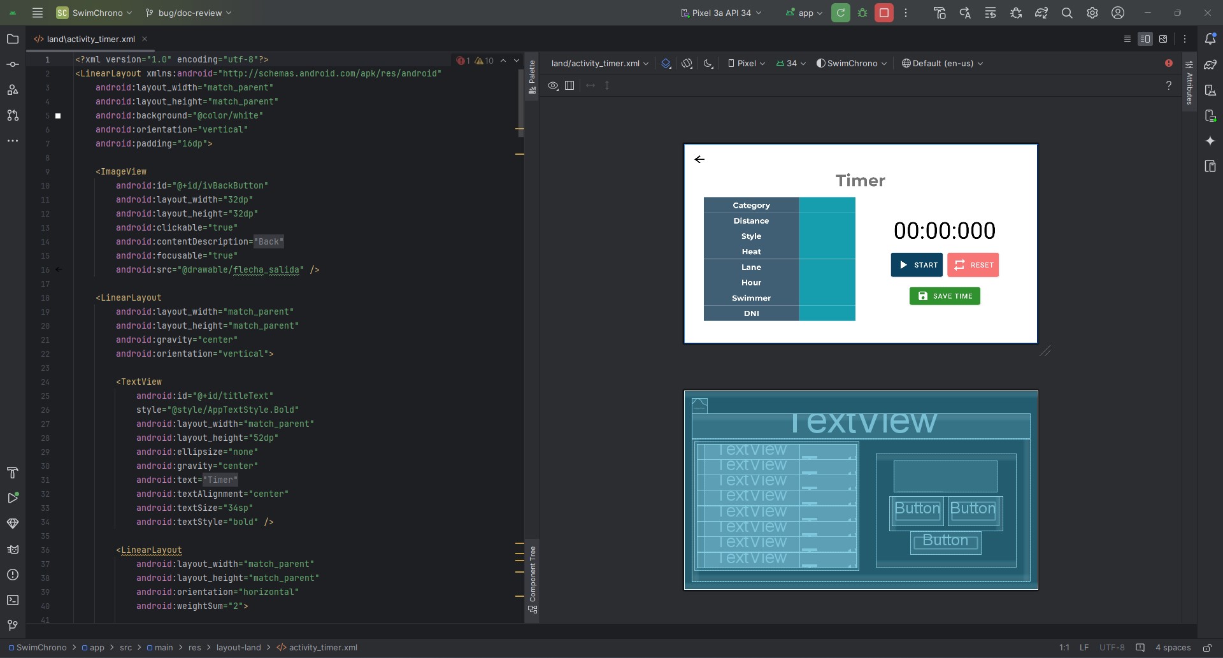Open bug/doc-review branch dropdown
The image size is (1223, 658).
[x=189, y=13]
